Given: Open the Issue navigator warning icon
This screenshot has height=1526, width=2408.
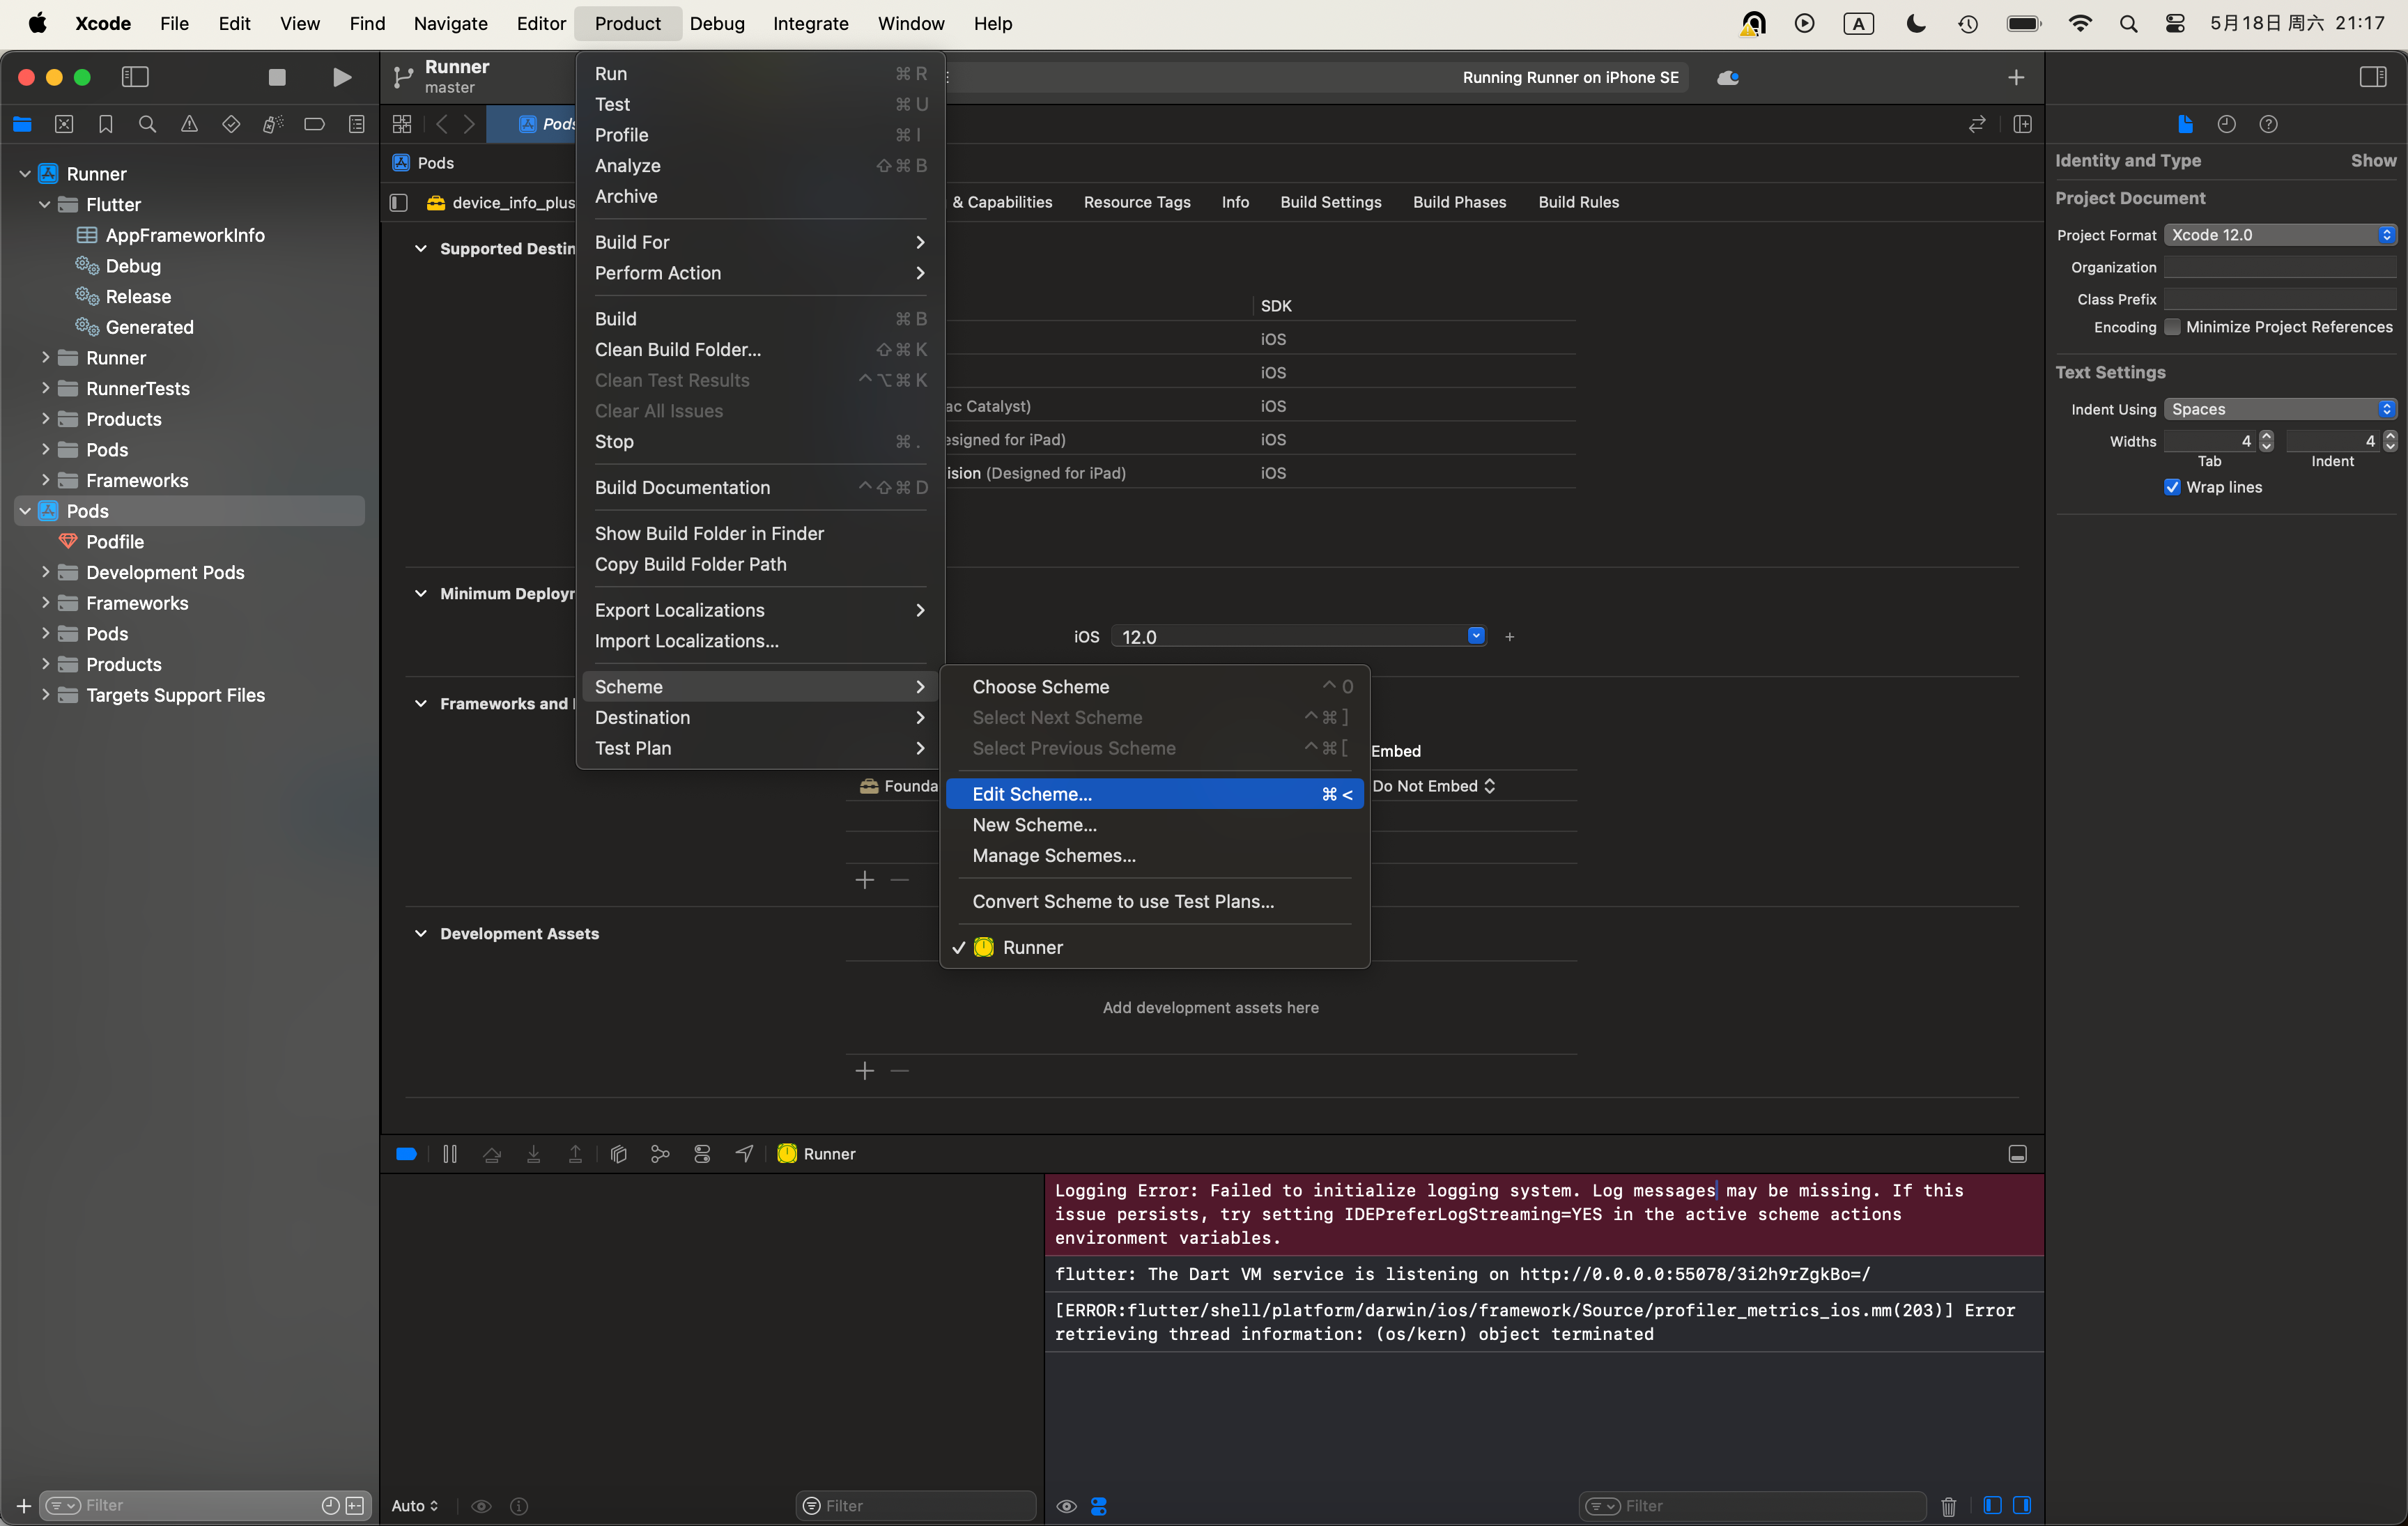Looking at the screenshot, I should pyautogui.click(x=189, y=124).
